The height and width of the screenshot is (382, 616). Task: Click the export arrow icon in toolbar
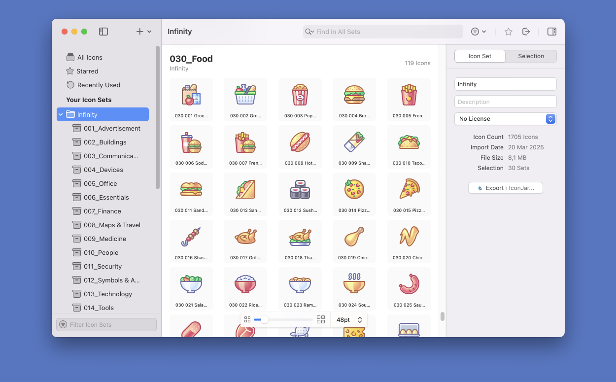click(x=526, y=32)
